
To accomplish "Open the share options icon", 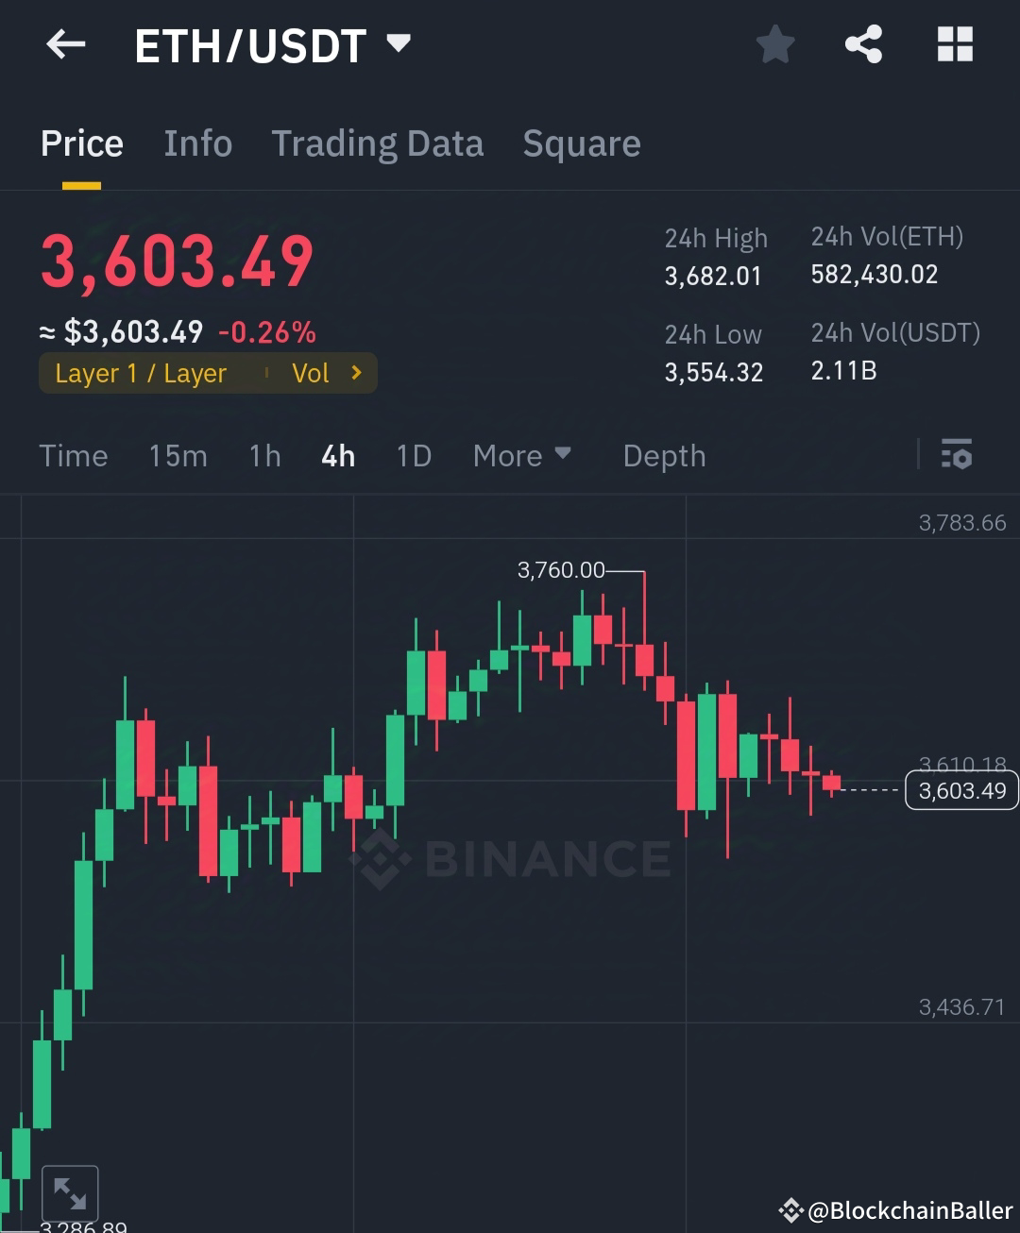I will 863,43.
